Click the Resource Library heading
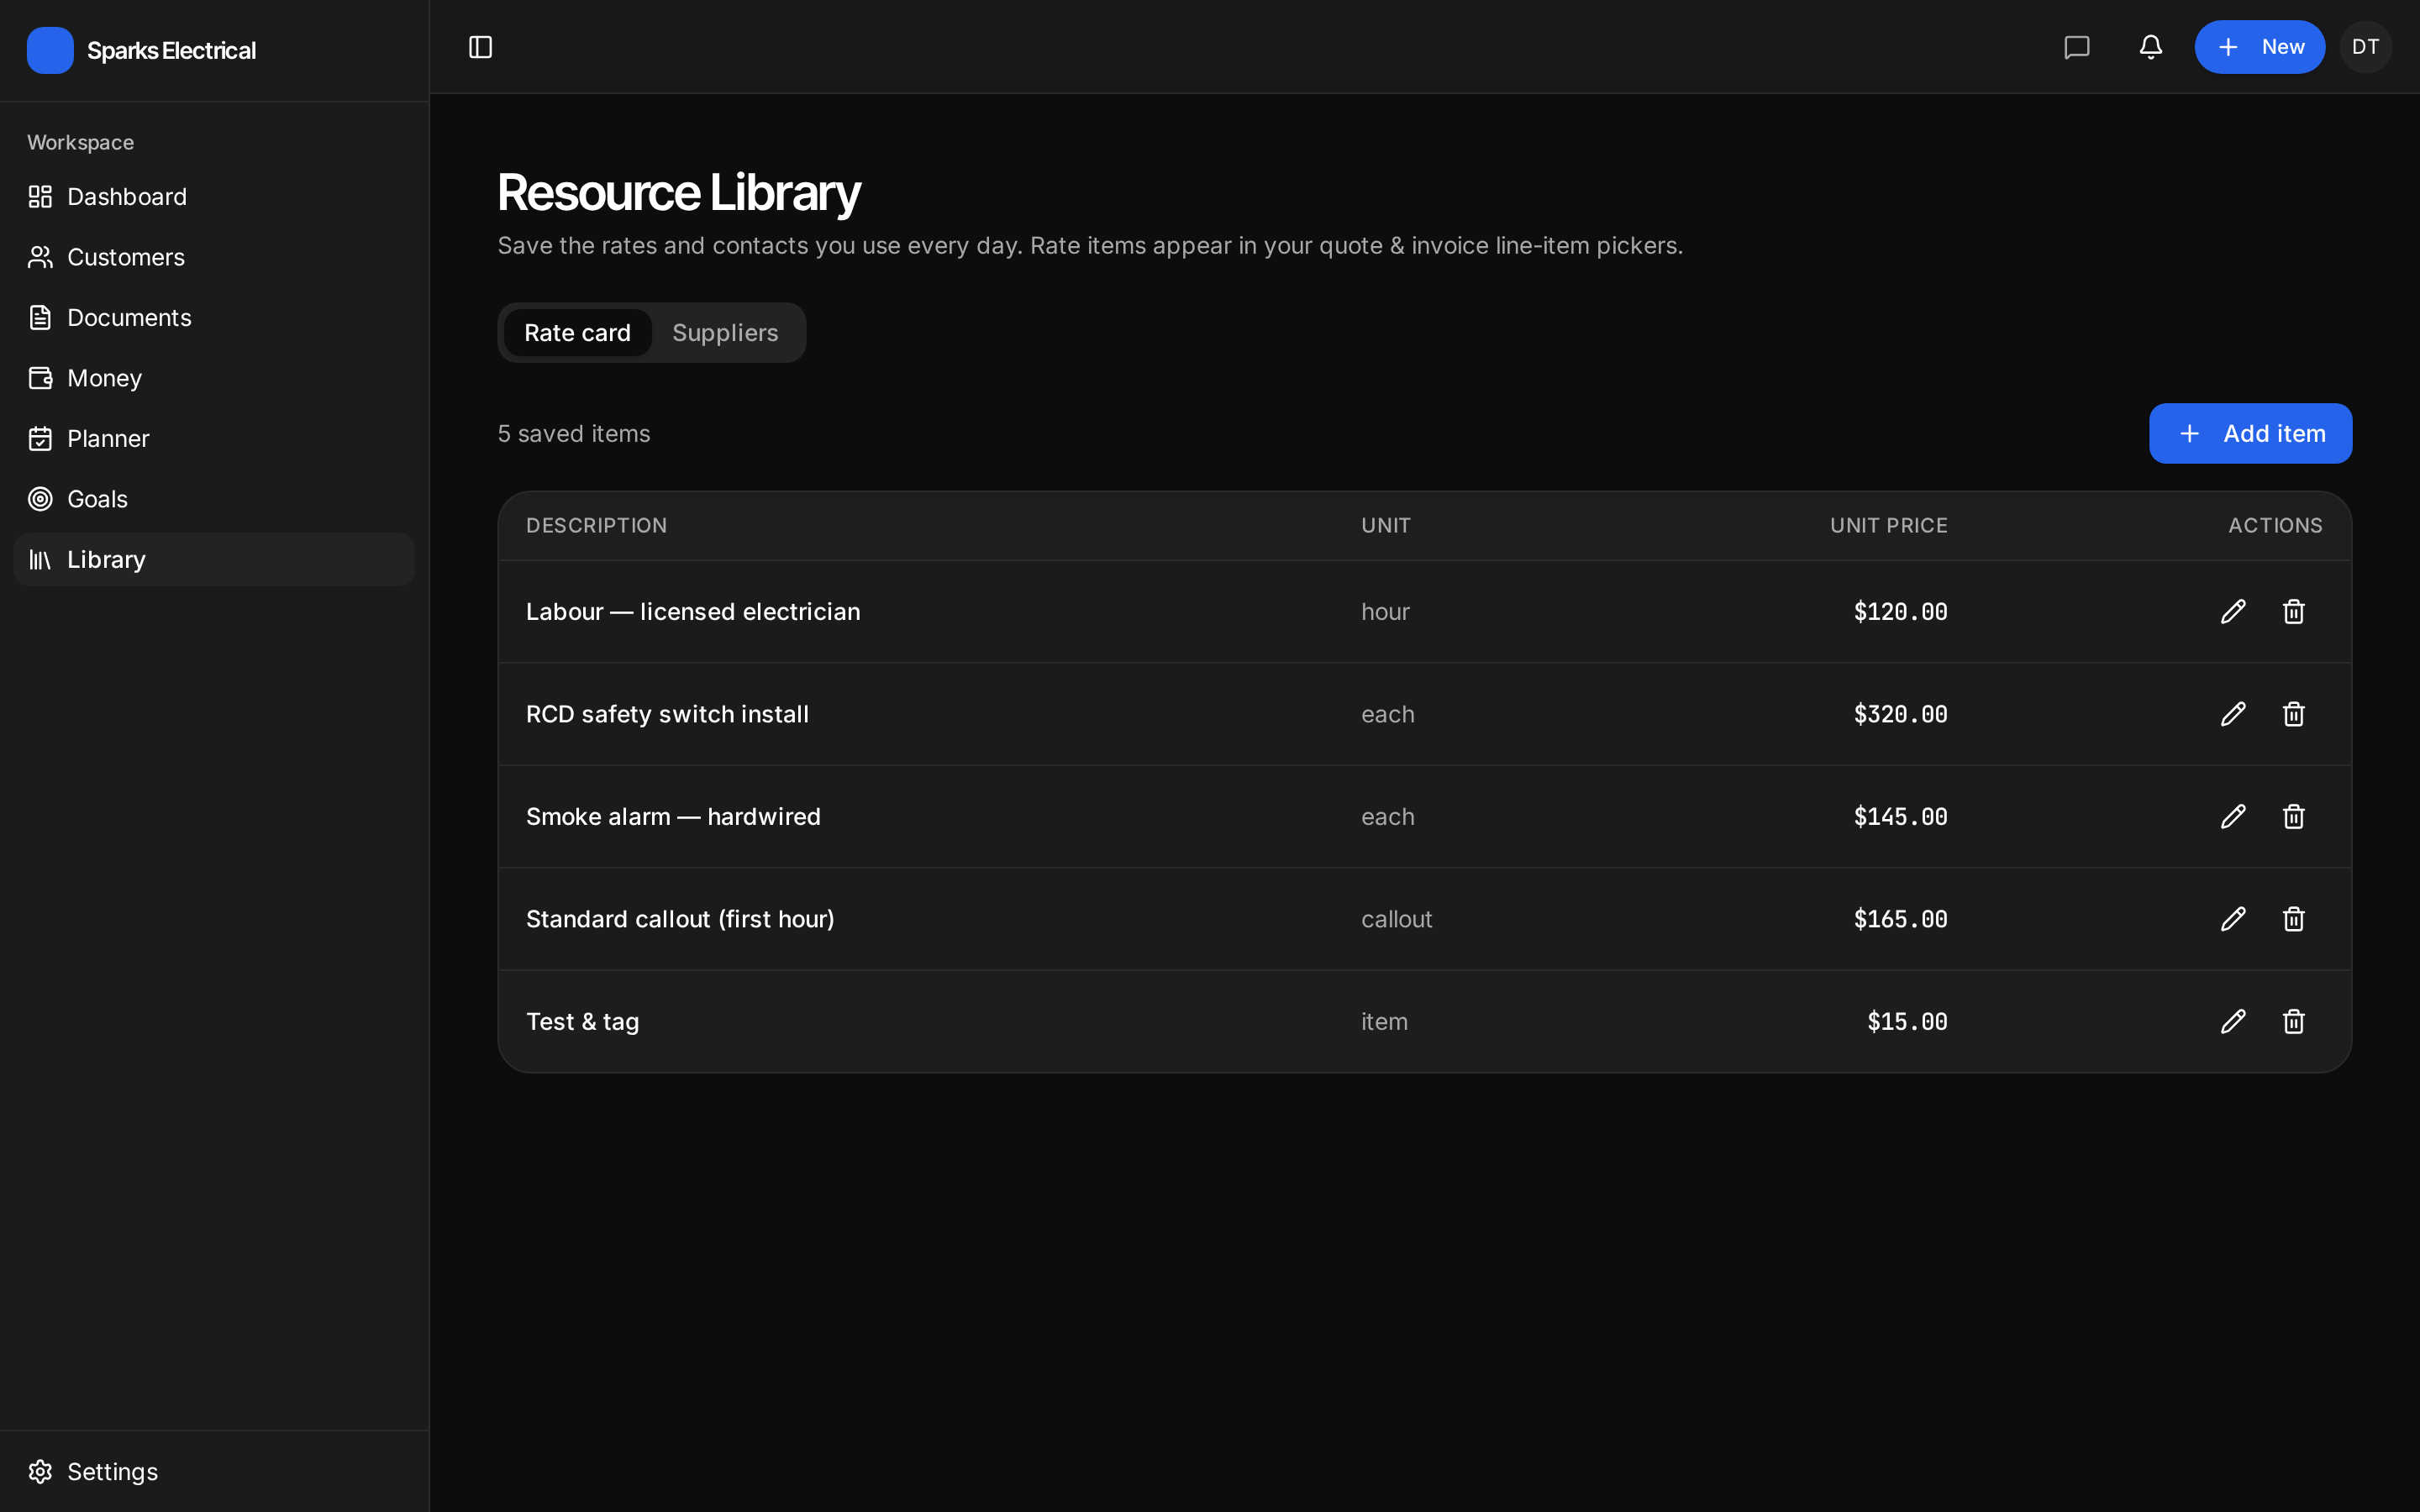The width and height of the screenshot is (2420, 1512). tap(679, 192)
